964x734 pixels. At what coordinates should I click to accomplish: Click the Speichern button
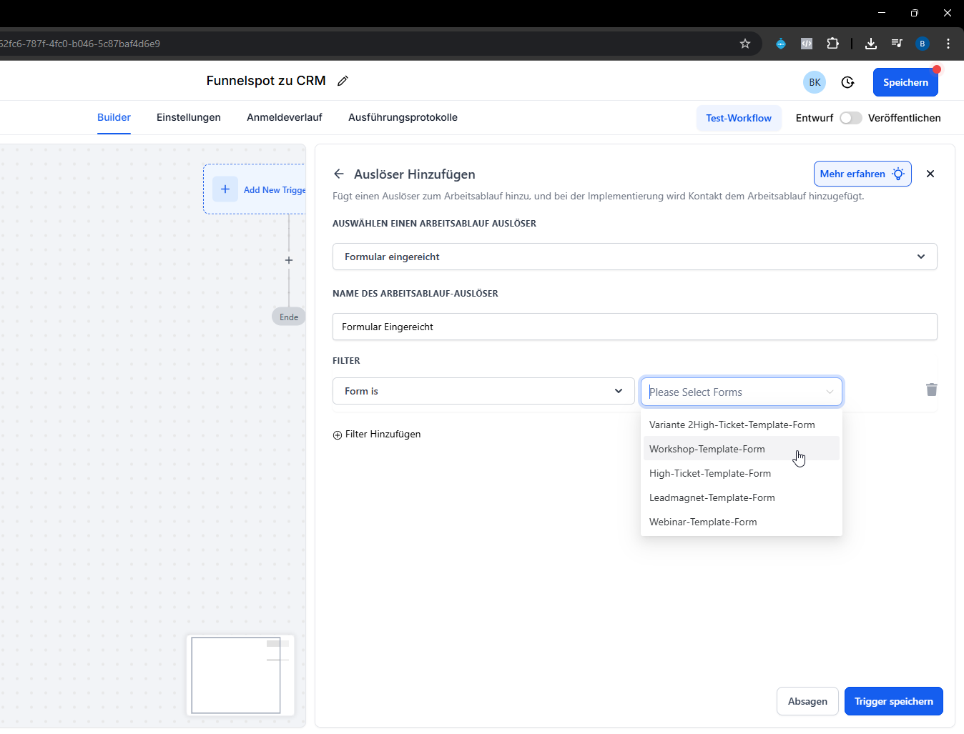[905, 82]
